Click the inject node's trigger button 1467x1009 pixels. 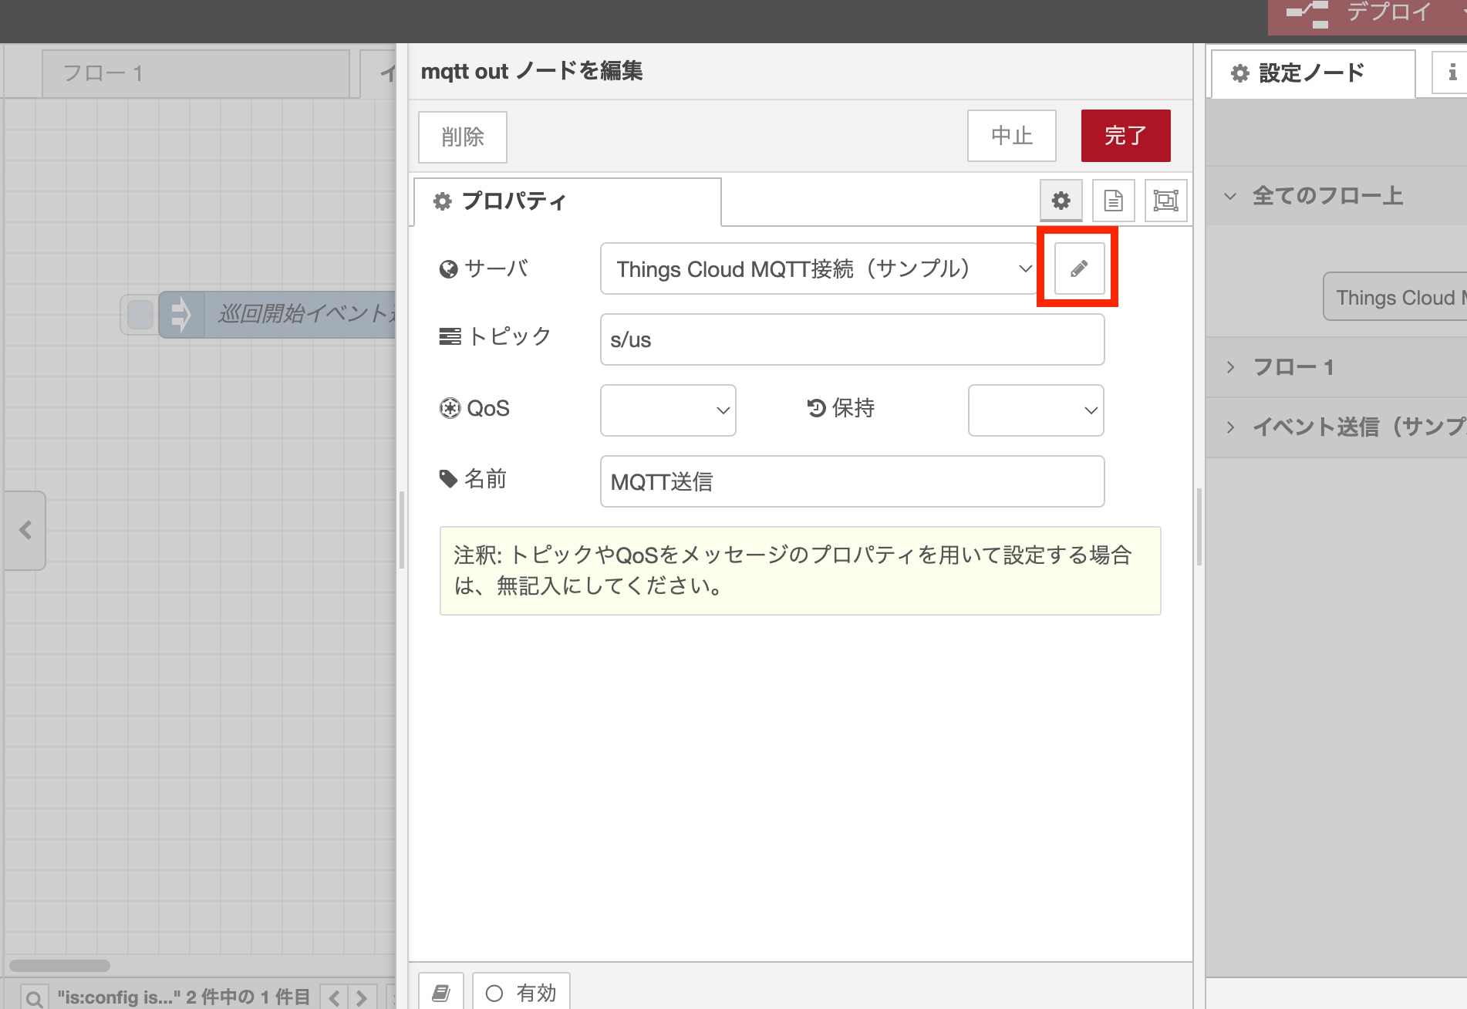click(x=140, y=315)
